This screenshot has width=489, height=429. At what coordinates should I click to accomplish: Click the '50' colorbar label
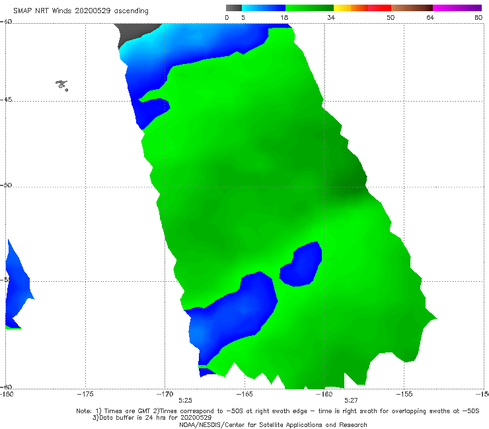(x=391, y=17)
